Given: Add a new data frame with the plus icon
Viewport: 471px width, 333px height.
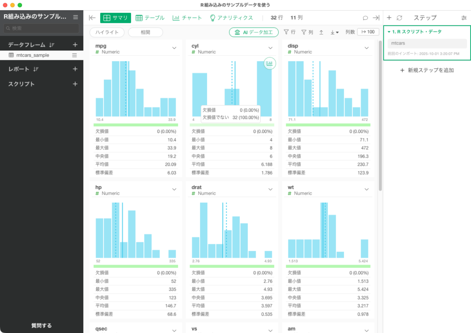Looking at the screenshot, I should coord(75,45).
